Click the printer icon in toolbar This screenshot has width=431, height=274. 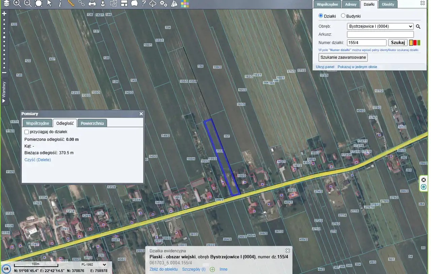pos(92,4)
